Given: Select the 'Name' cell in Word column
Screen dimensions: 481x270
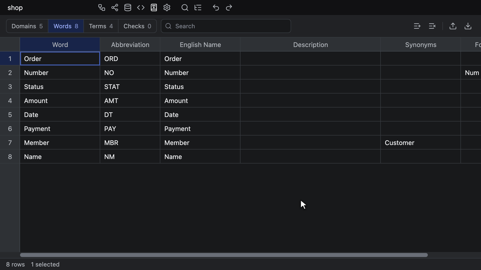Looking at the screenshot, I should click(x=60, y=156).
